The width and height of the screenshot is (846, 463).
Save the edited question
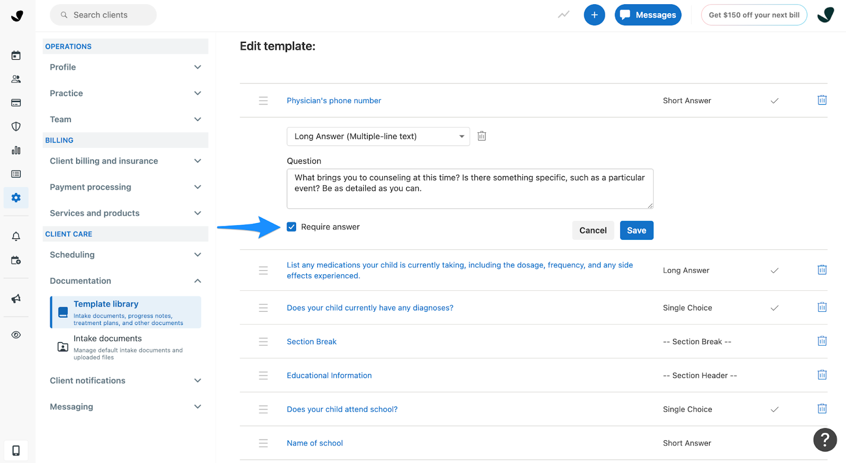click(x=636, y=230)
